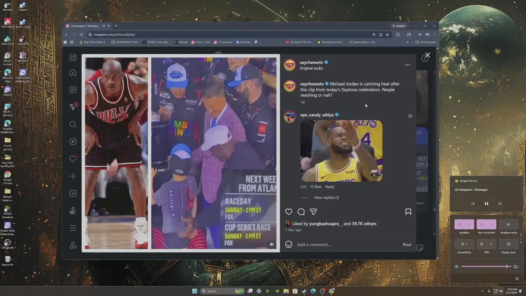The height and width of the screenshot is (296, 526).
Task: Click the Chrome address bar URL
Action: pyautogui.click(x=115, y=35)
